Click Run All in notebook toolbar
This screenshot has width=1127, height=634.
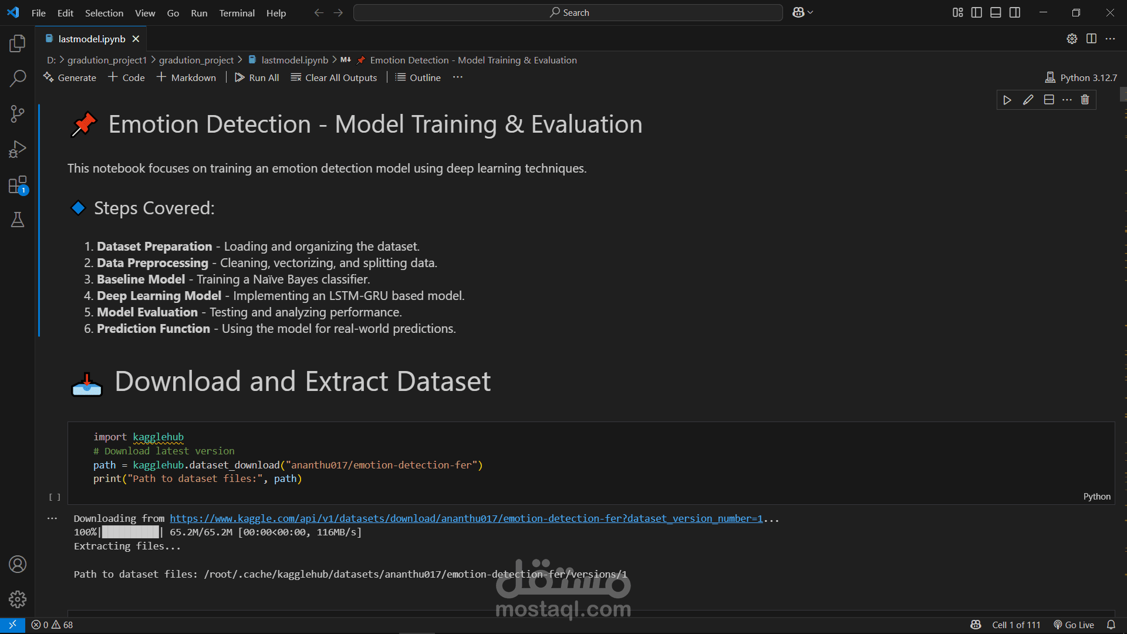(257, 77)
